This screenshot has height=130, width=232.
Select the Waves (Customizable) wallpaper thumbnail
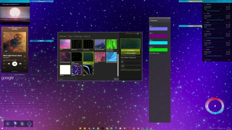pyautogui.click(x=112, y=57)
